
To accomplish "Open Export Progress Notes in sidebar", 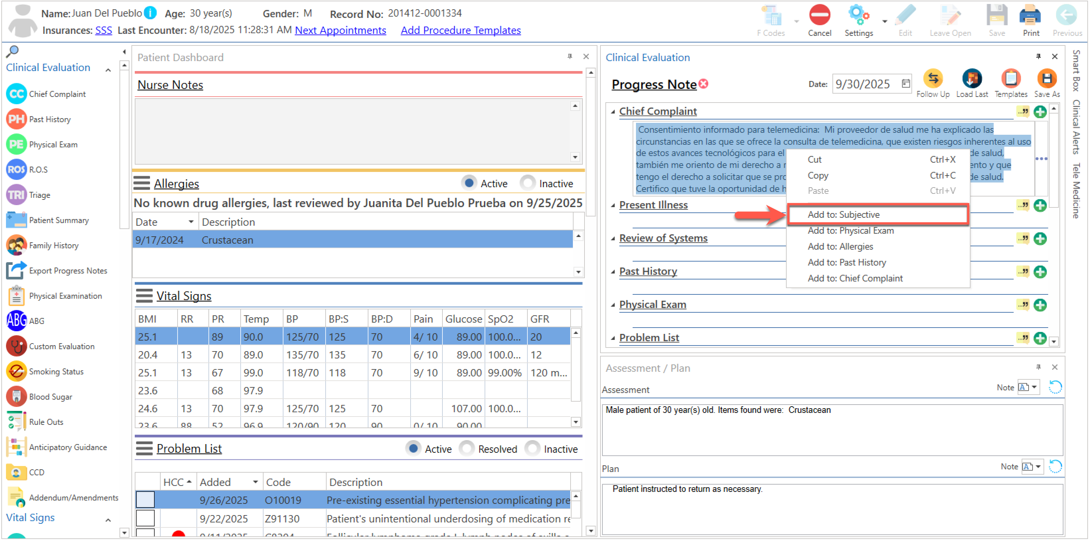I will coord(68,271).
